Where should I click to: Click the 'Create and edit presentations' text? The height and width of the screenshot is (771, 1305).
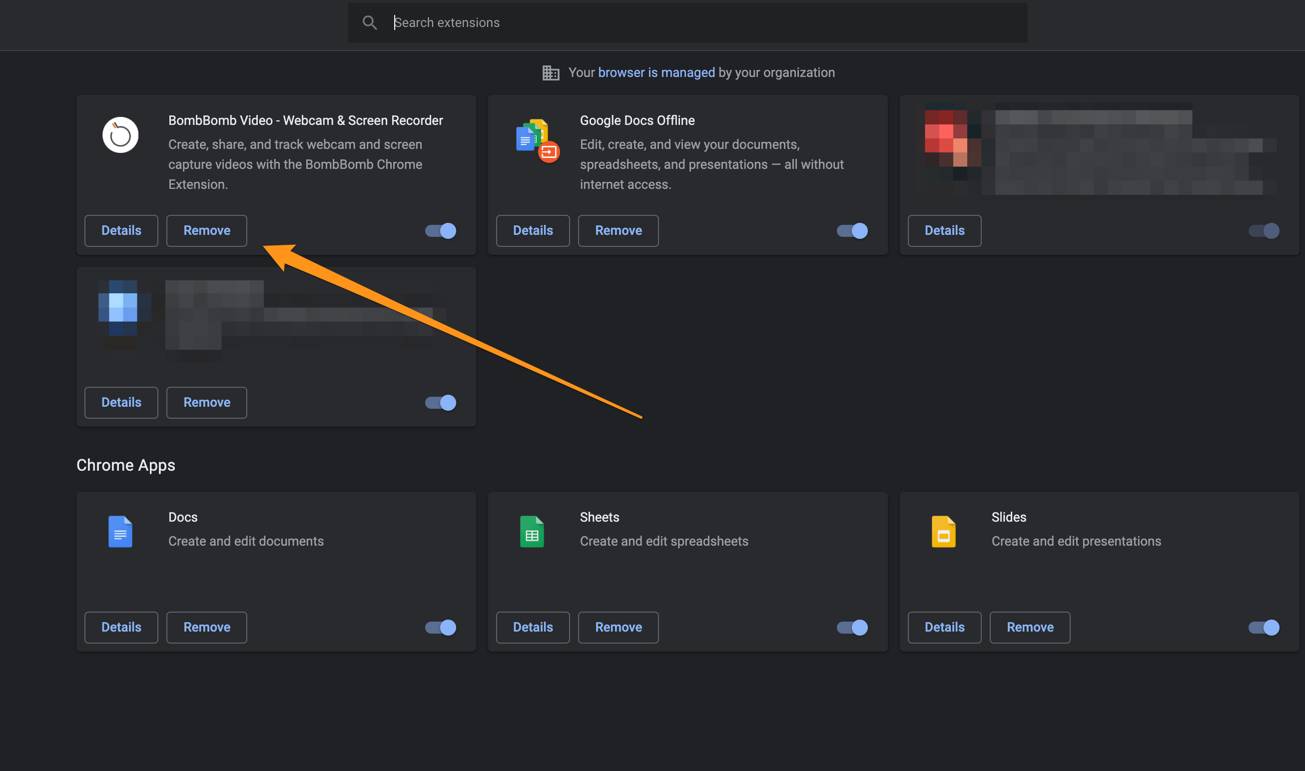point(1076,541)
